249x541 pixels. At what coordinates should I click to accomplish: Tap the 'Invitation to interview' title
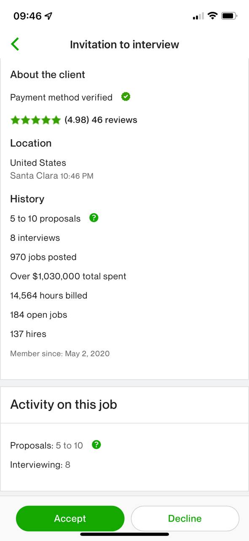[124, 44]
